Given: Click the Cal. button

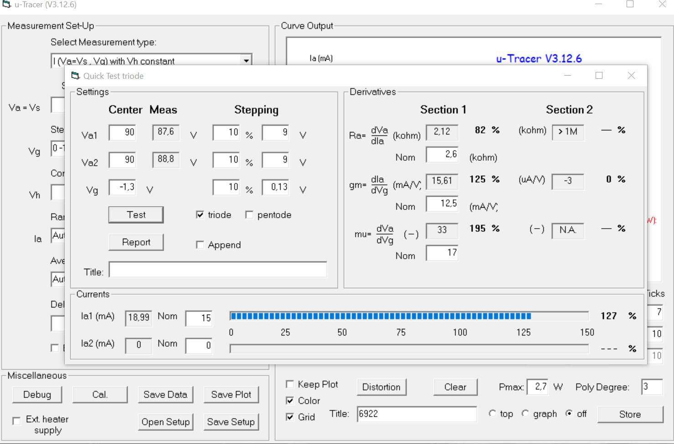Looking at the screenshot, I should (100, 395).
